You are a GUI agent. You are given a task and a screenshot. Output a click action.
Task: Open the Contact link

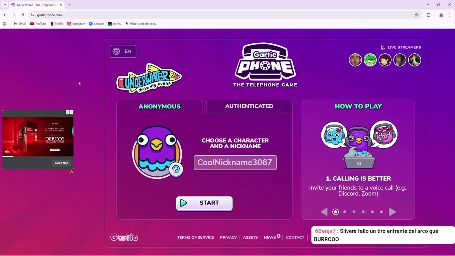(x=295, y=238)
